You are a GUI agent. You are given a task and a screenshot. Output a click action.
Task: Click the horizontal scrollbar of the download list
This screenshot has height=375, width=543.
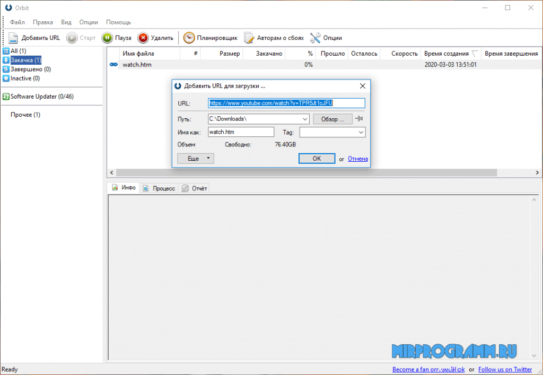click(x=306, y=173)
